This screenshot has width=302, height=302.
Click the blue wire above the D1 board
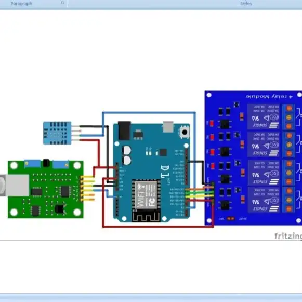[149, 113]
